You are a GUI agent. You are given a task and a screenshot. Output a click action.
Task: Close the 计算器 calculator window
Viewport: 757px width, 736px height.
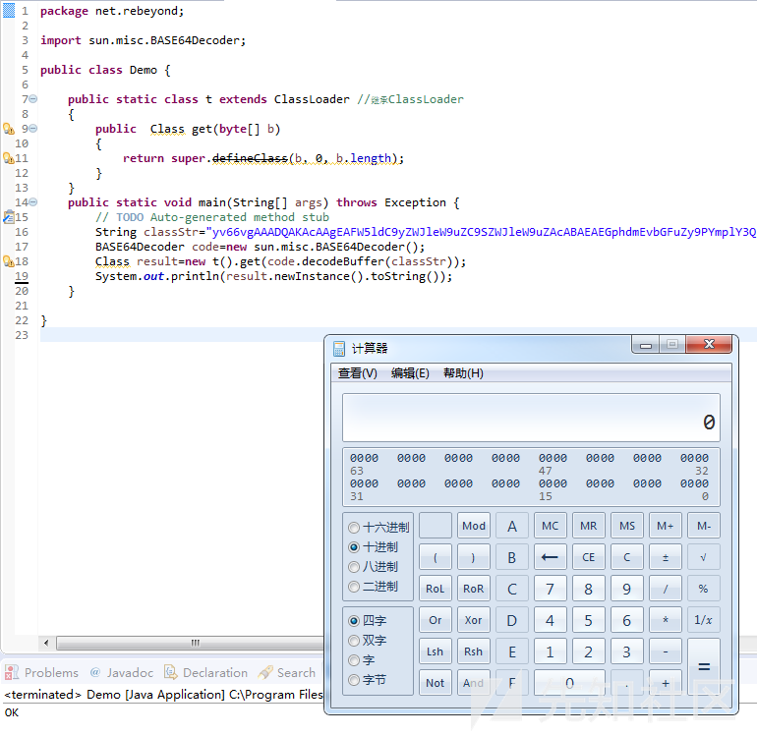(709, 345)
